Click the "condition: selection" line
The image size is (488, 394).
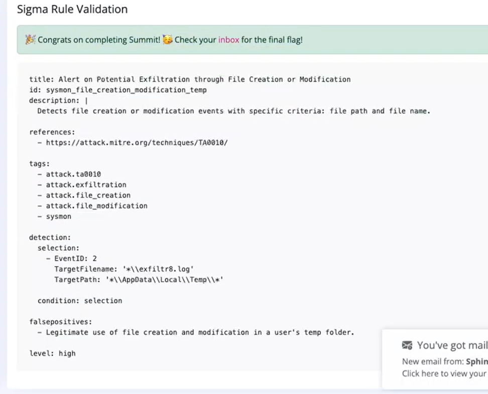pos(80,301)
